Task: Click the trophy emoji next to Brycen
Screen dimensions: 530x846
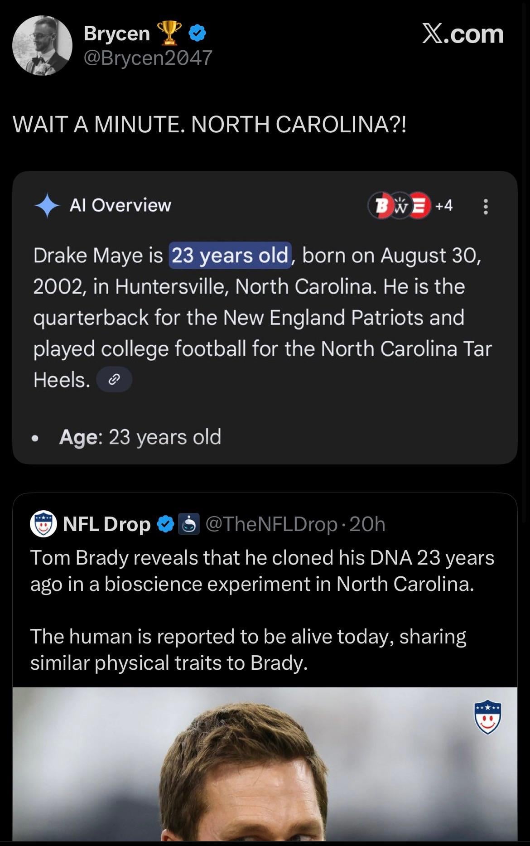Action: point(169,34)
